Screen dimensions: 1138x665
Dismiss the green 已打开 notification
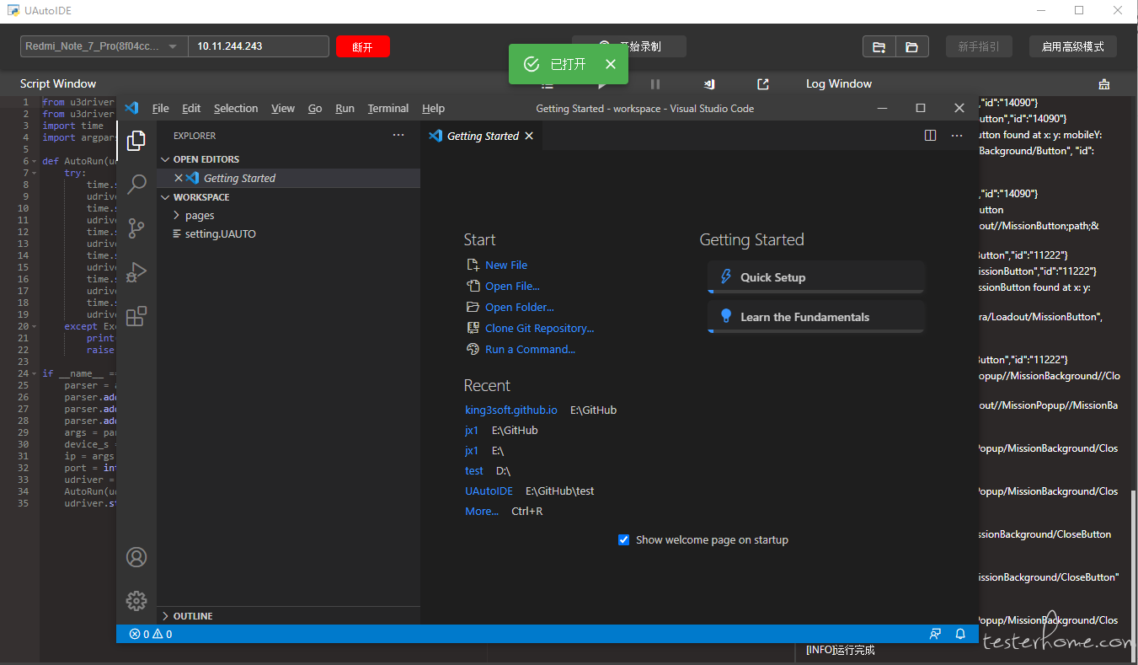coord(611,64)
